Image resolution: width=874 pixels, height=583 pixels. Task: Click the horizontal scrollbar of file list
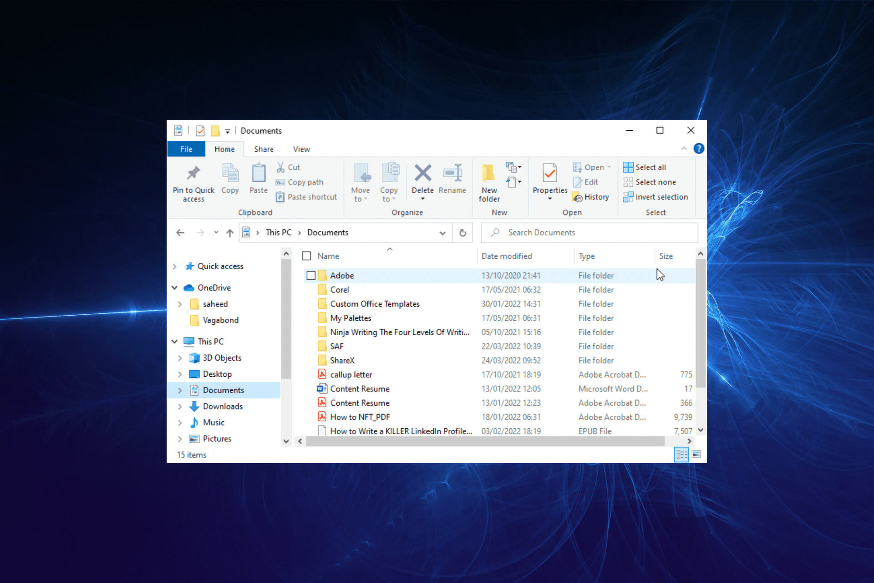pos(485,441)
